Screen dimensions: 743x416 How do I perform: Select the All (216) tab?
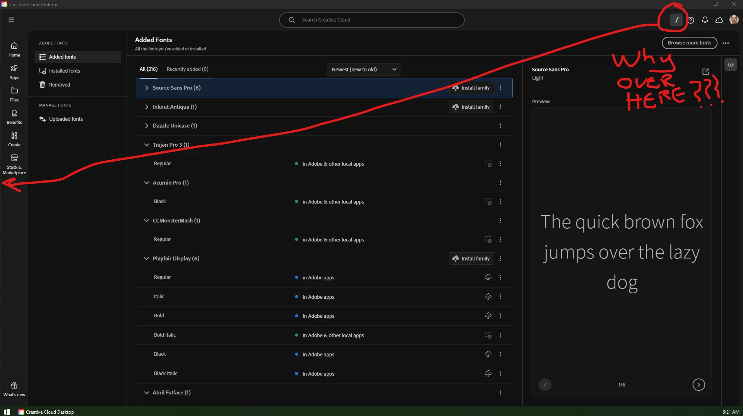tap(149, 69)
